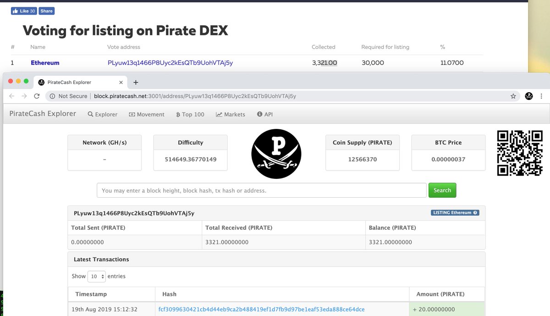
Task: Open the API nav item
Action: pyautogui.click(x=265, y=114)
